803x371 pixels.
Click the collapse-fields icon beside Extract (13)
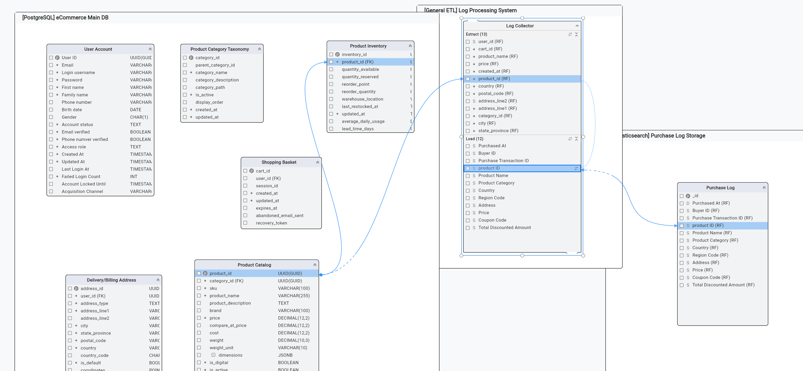pyautogui.click(x=576, y=34)
